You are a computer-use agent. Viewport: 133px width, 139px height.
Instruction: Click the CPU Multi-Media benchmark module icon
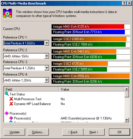pyautogui.click(x=7, y=13)
